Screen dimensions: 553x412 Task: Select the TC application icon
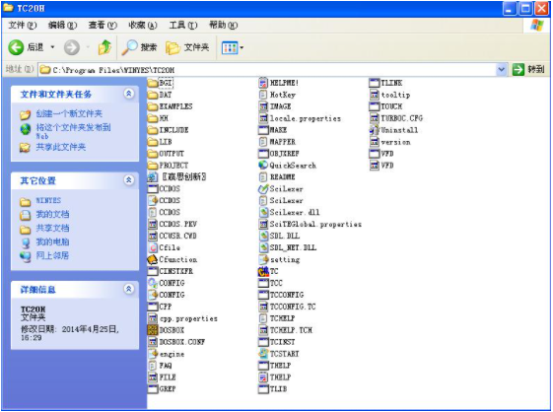click(x=263, y=271)
